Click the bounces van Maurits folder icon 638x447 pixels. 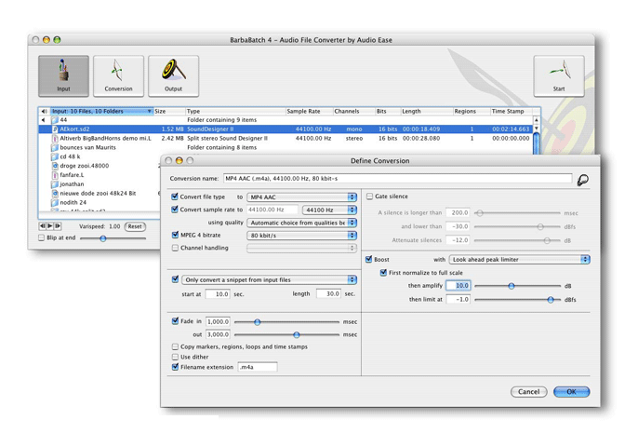click(55, 147)
